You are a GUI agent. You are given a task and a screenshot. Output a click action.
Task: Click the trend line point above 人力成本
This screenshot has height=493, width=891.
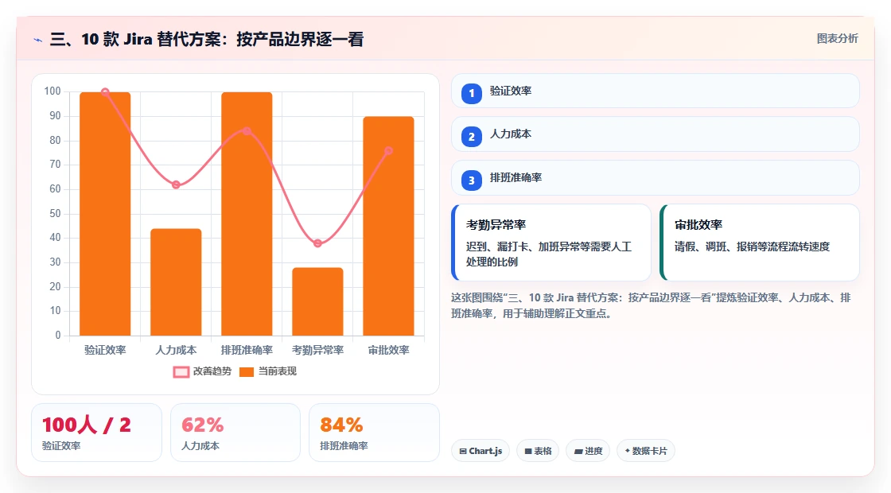(x=176, y=184)
